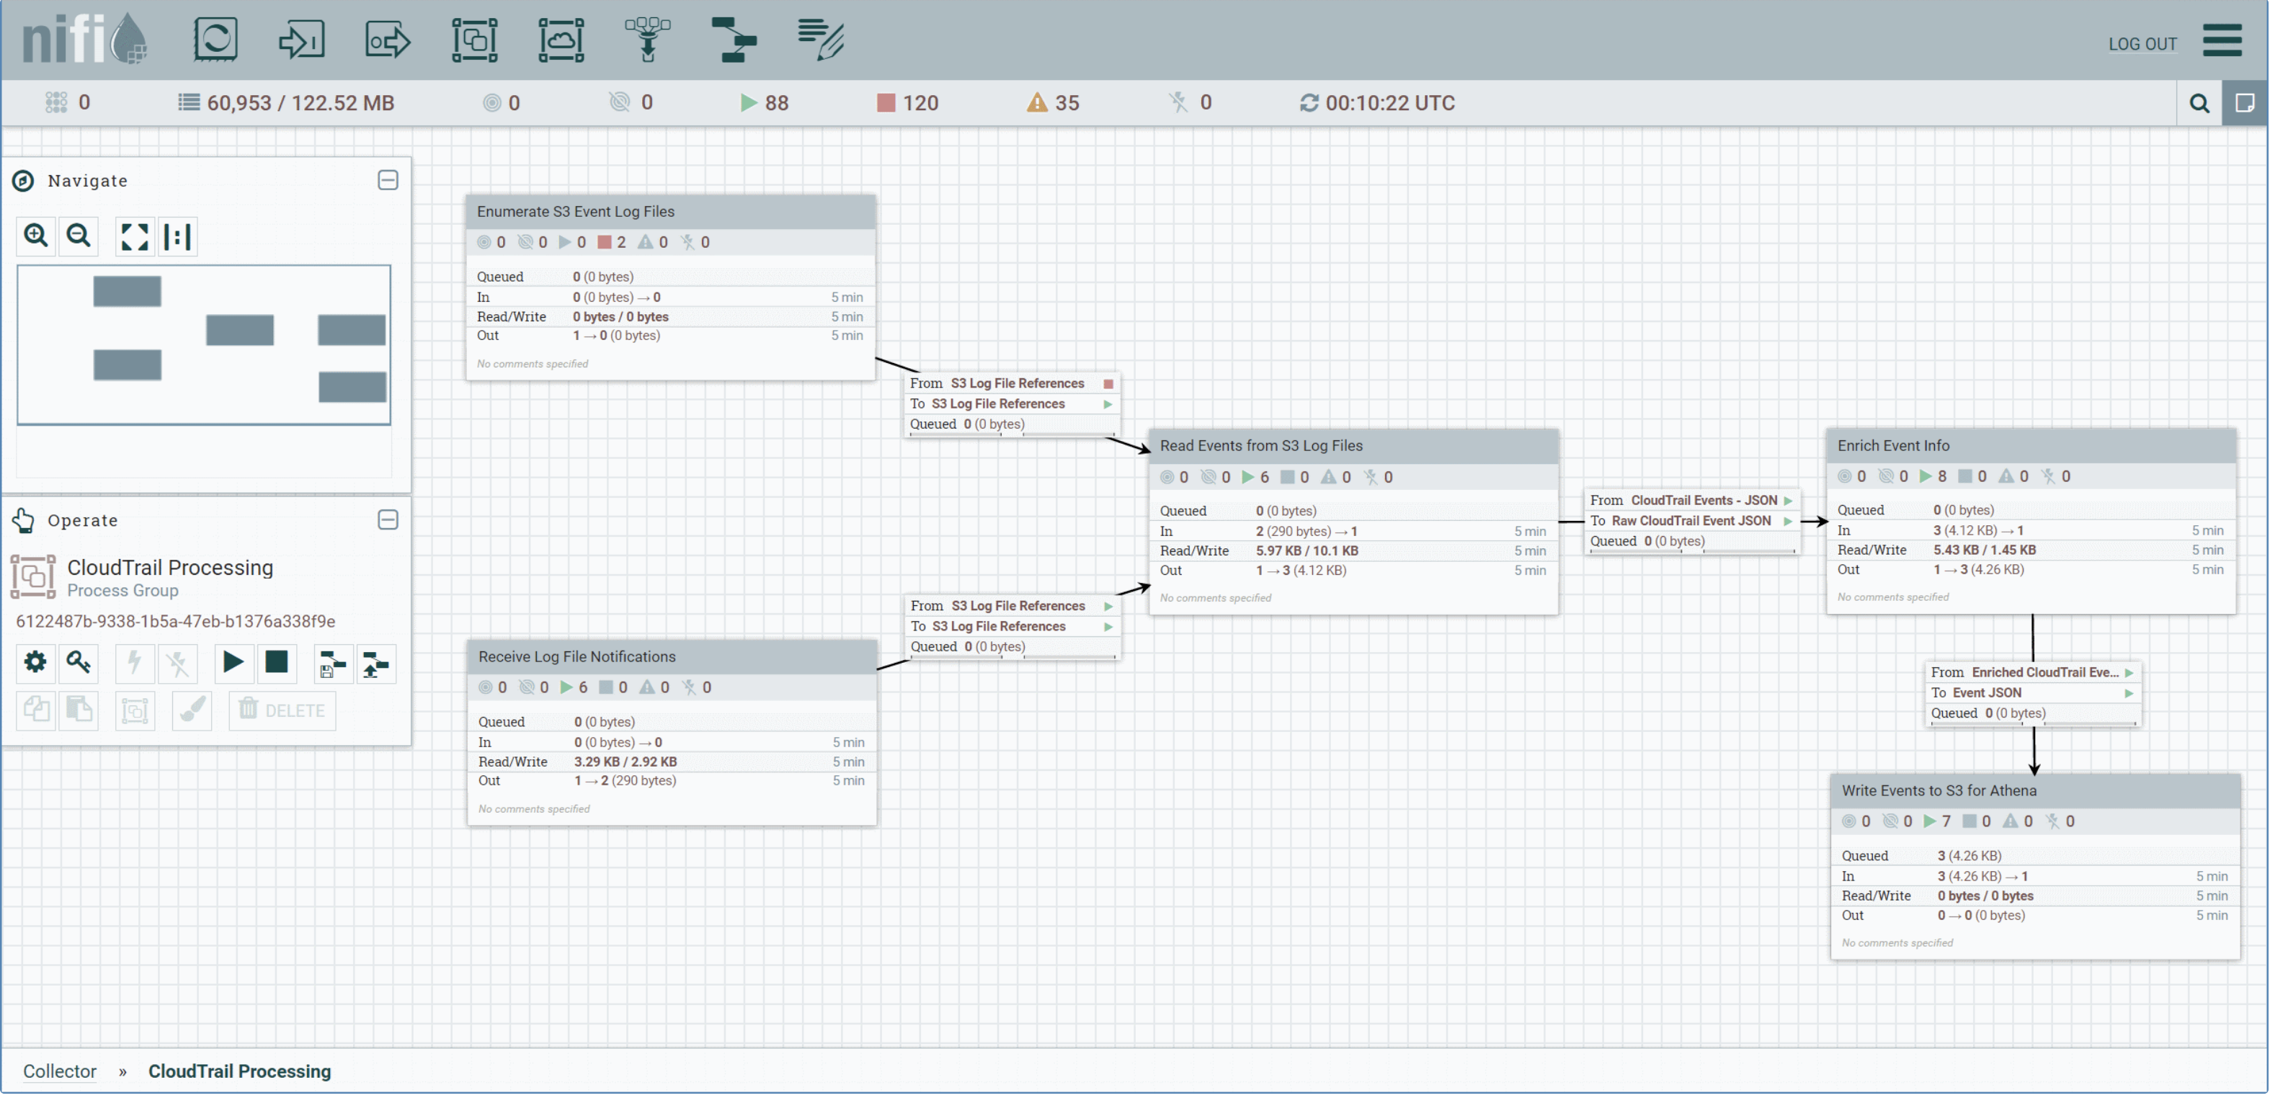Viewport: 2270px width, 1098px height.
Task: Click the fit-to-screen icon
Action: pos(135,236)
